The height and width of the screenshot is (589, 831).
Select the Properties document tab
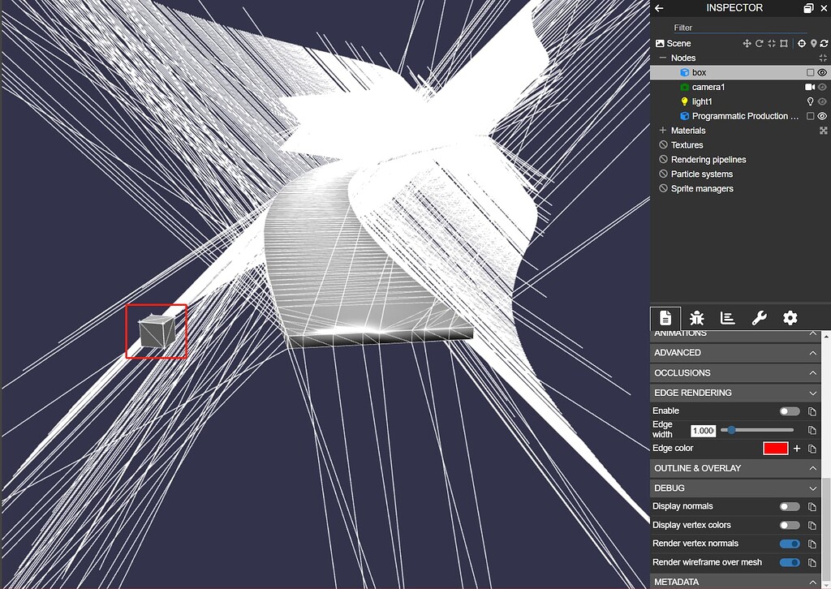click(x=665, y=318)
